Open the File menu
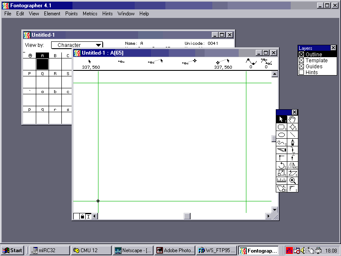The height and width of the screenshot is (256, 341). (8, 14)
